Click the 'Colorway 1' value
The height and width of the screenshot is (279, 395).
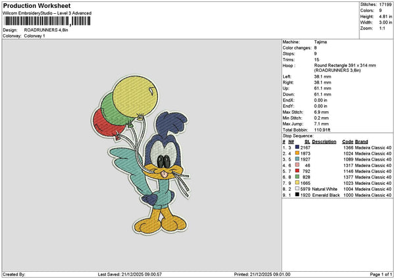(x=34, y=36)
